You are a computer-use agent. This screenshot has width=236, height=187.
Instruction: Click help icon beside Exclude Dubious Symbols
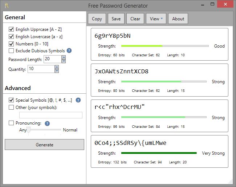point(69,51)
